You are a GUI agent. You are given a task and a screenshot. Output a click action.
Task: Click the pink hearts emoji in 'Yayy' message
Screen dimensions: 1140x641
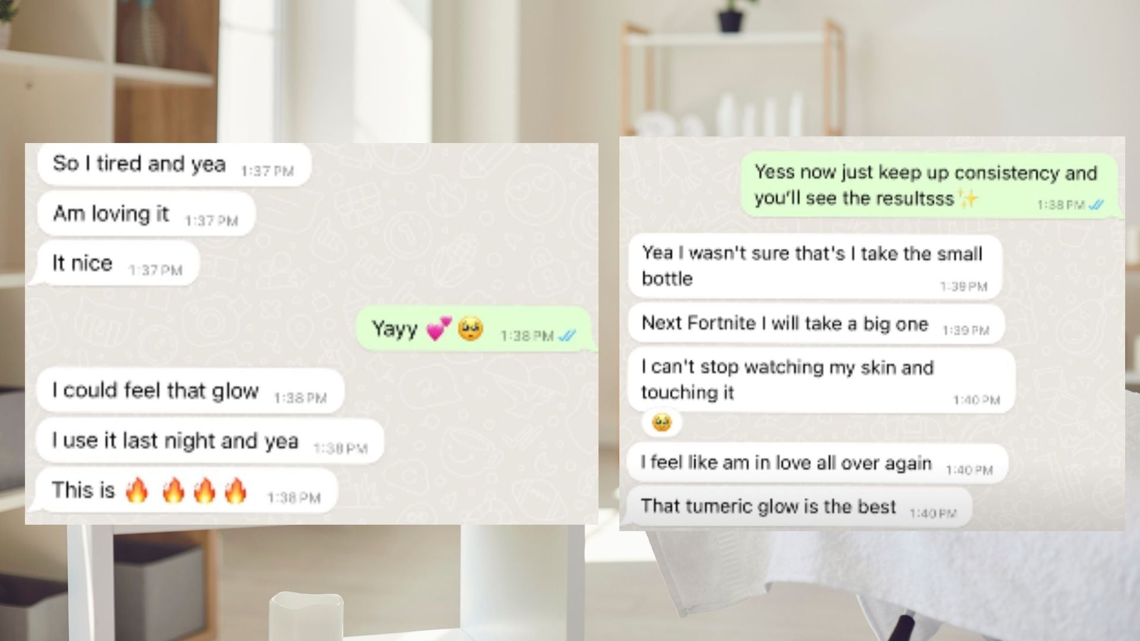[x=439, y=328]
